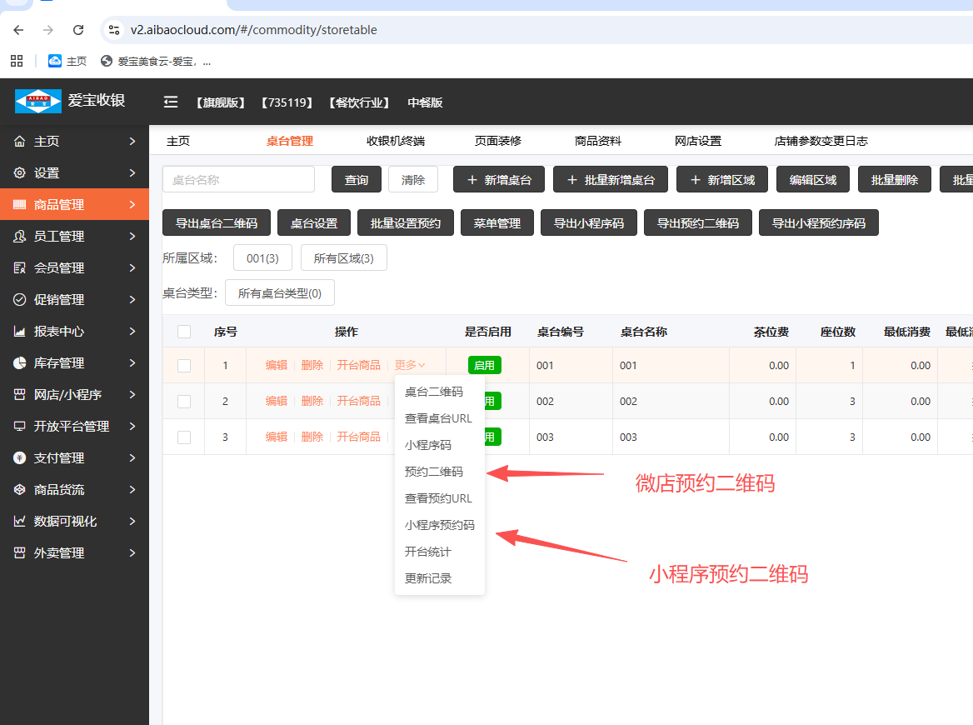The height and width of the screenshot is (725, 973).
Task: Click the 桌台名称 search input field
Action: 238,179
